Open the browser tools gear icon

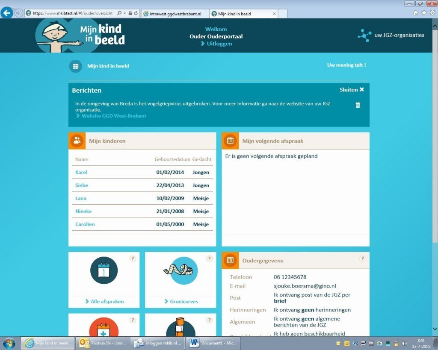[432, 13]
